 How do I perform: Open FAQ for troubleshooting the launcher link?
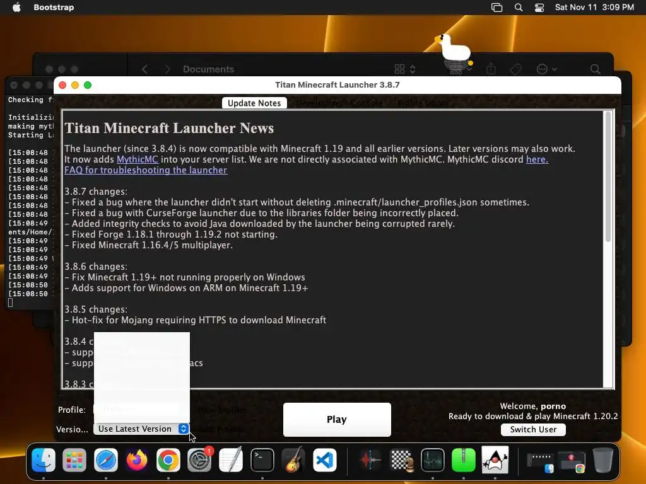146,170
